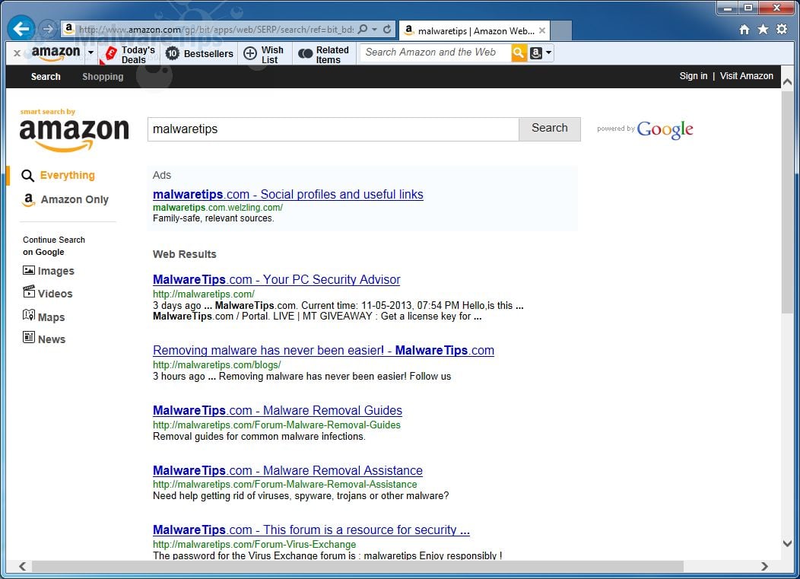Click the orange toolbar search magnifier button
Image resolution: width=800 pixels, height=579 pixels.
[519, 52]
